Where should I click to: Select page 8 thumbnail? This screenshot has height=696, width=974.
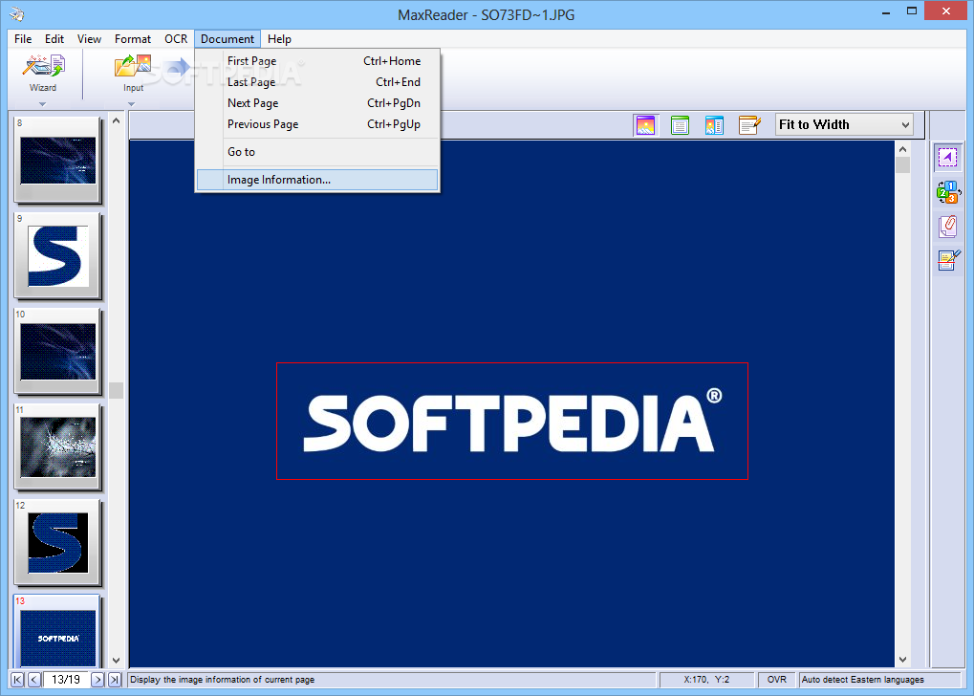point(57,161)
